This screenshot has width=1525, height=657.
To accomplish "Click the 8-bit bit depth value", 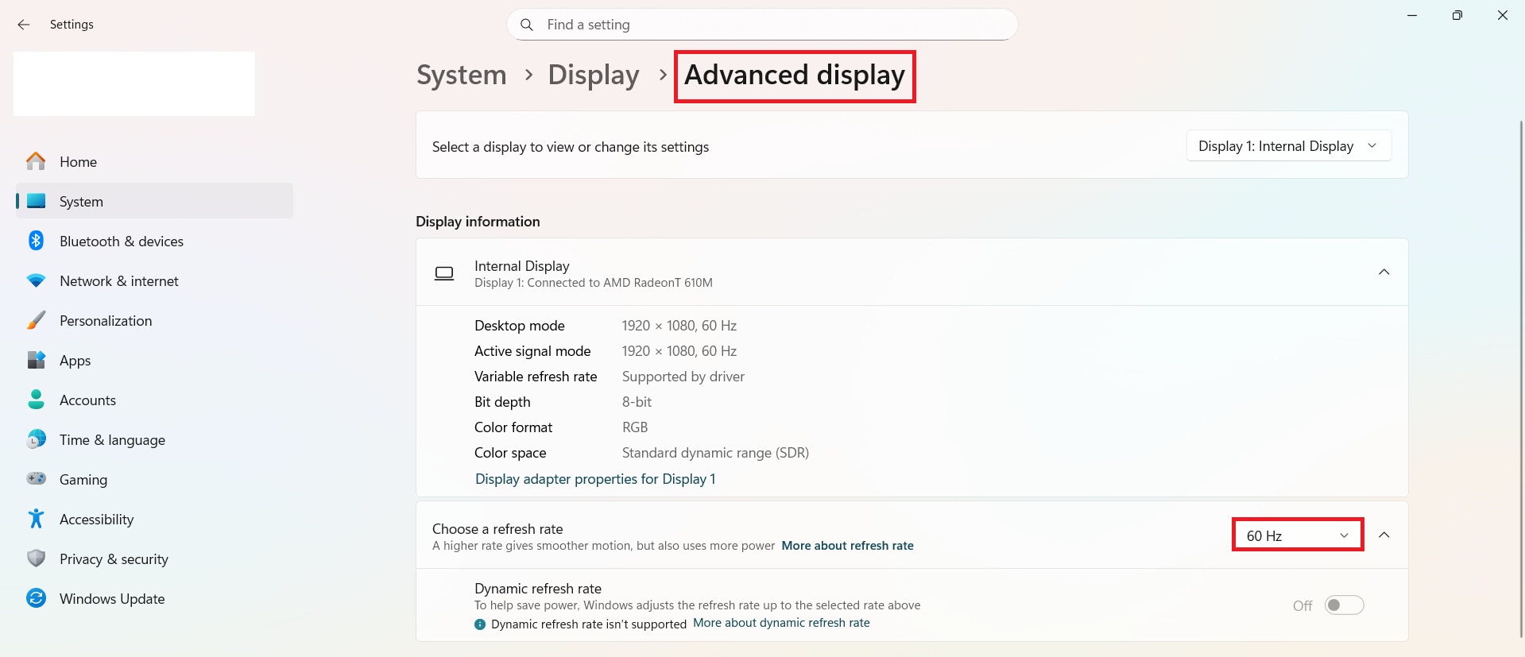I will point(637,402).
